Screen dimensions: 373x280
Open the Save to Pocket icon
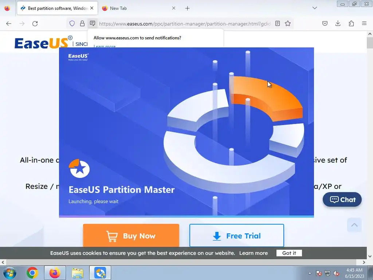(325, 23)
